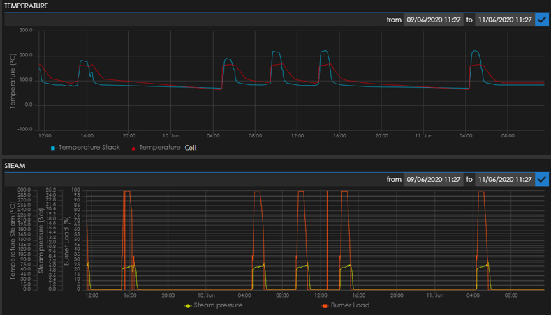Click the temperature chart's 'Temperature (°C)' axis title
Image resolution: width=551 pixels, height=315 pixels.
(13, 80)
